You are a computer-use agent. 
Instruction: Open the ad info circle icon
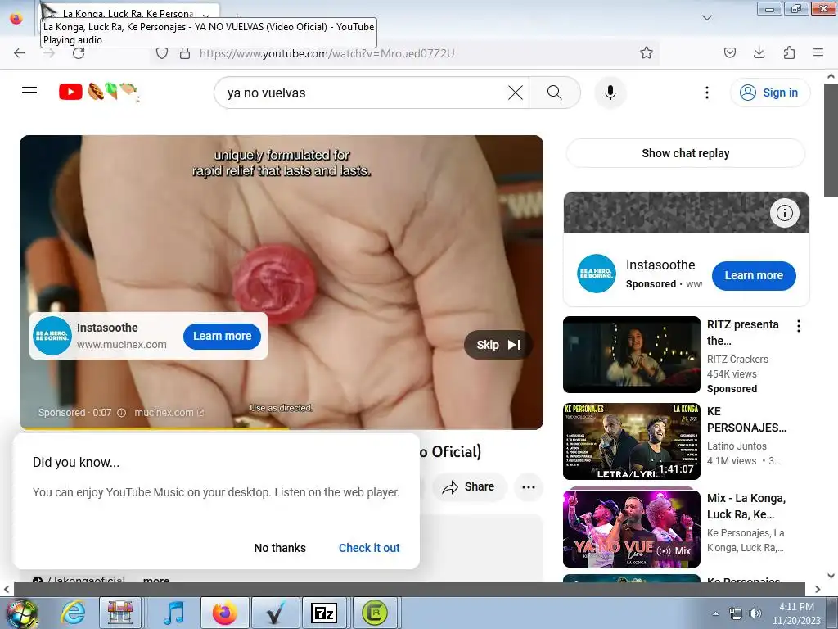click(784, 213)
